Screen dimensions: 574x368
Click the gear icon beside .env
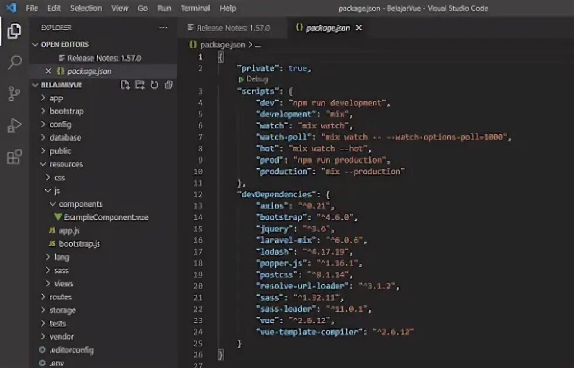(42, 363)
